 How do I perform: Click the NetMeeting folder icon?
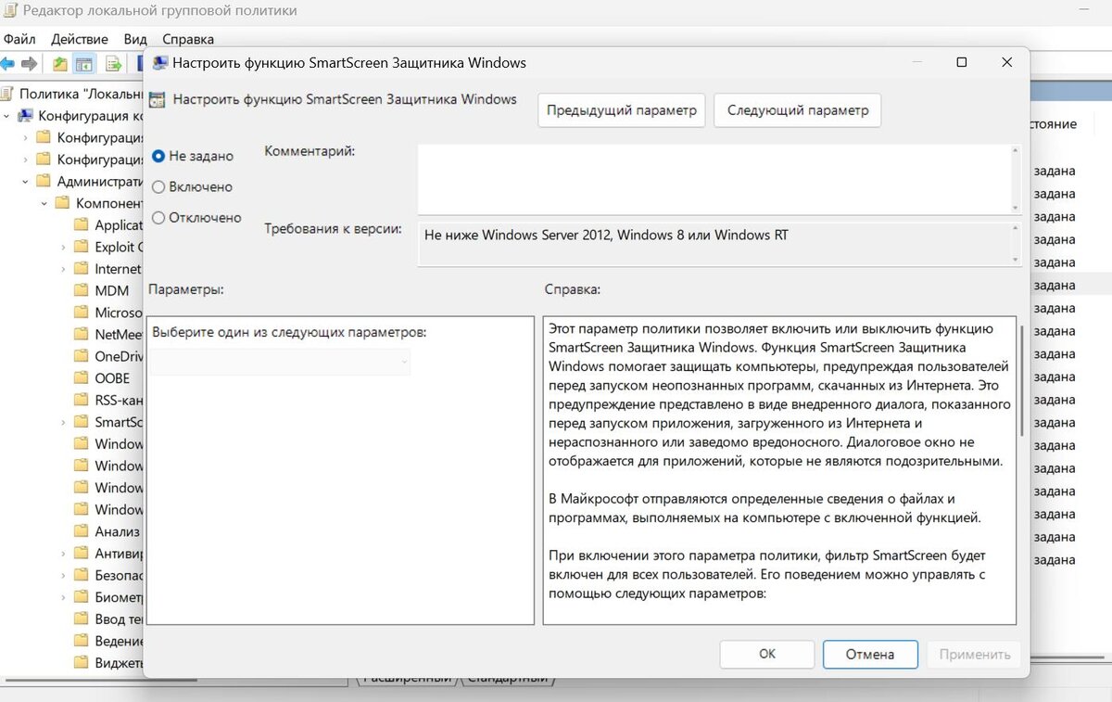[81, 334]
